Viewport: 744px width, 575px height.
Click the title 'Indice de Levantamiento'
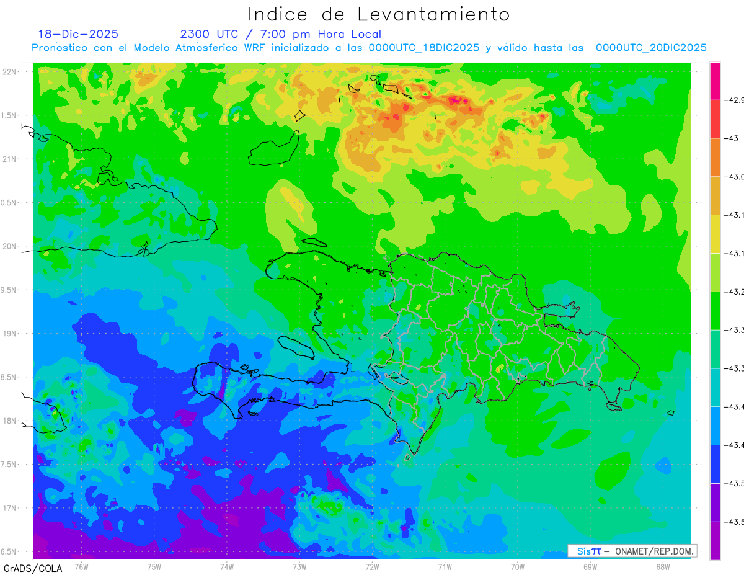click(x=378, y=14)
